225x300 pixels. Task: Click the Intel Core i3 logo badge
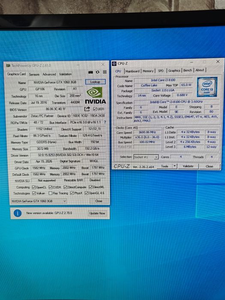(207, 87)
